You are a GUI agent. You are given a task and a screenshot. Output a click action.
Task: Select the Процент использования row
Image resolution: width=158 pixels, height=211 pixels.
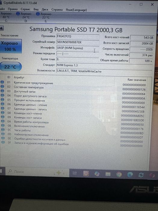click(73, 101)
